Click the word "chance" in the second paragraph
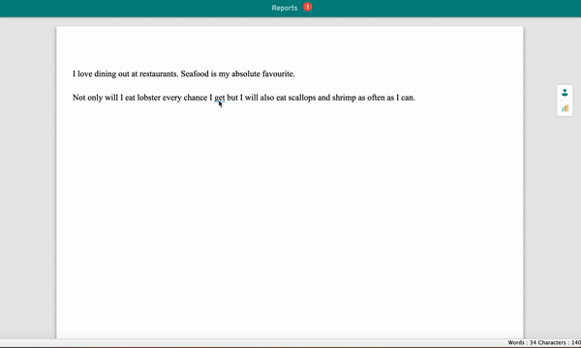This screenshot has width=581, height=348. (x=196, y=98)
